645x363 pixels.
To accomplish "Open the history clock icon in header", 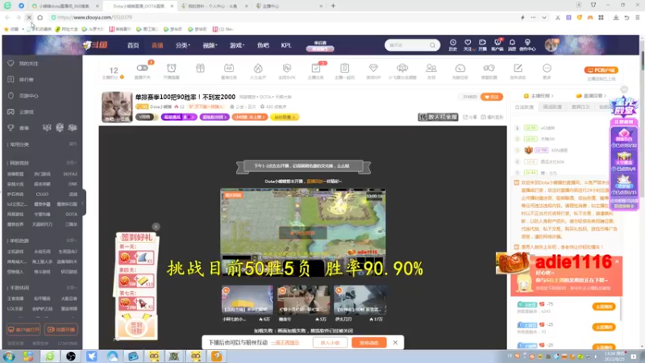I will 453,45.
